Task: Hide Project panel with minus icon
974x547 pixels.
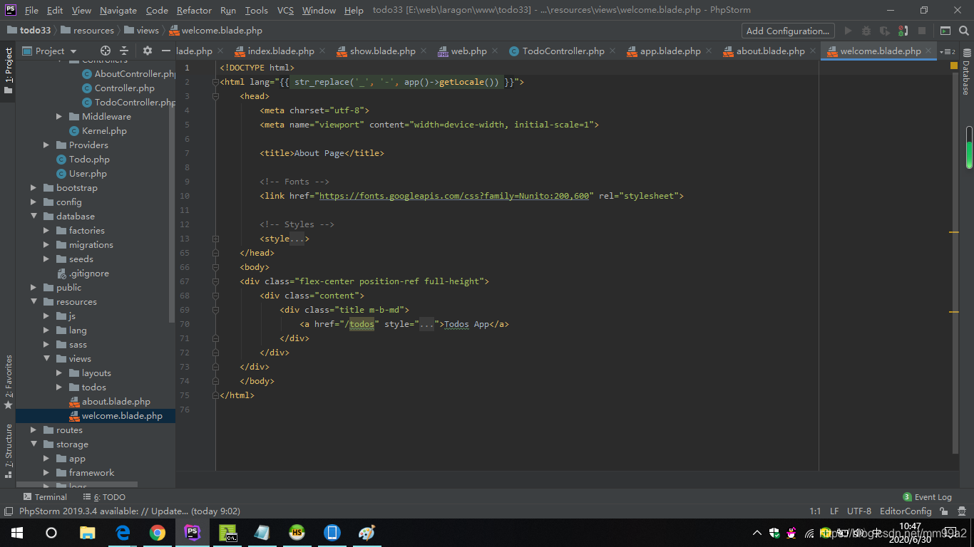Action: point(166,51)
